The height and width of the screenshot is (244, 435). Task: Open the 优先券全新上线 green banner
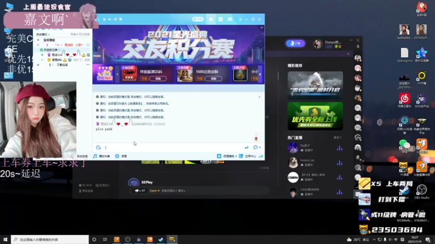click(315, 116)
